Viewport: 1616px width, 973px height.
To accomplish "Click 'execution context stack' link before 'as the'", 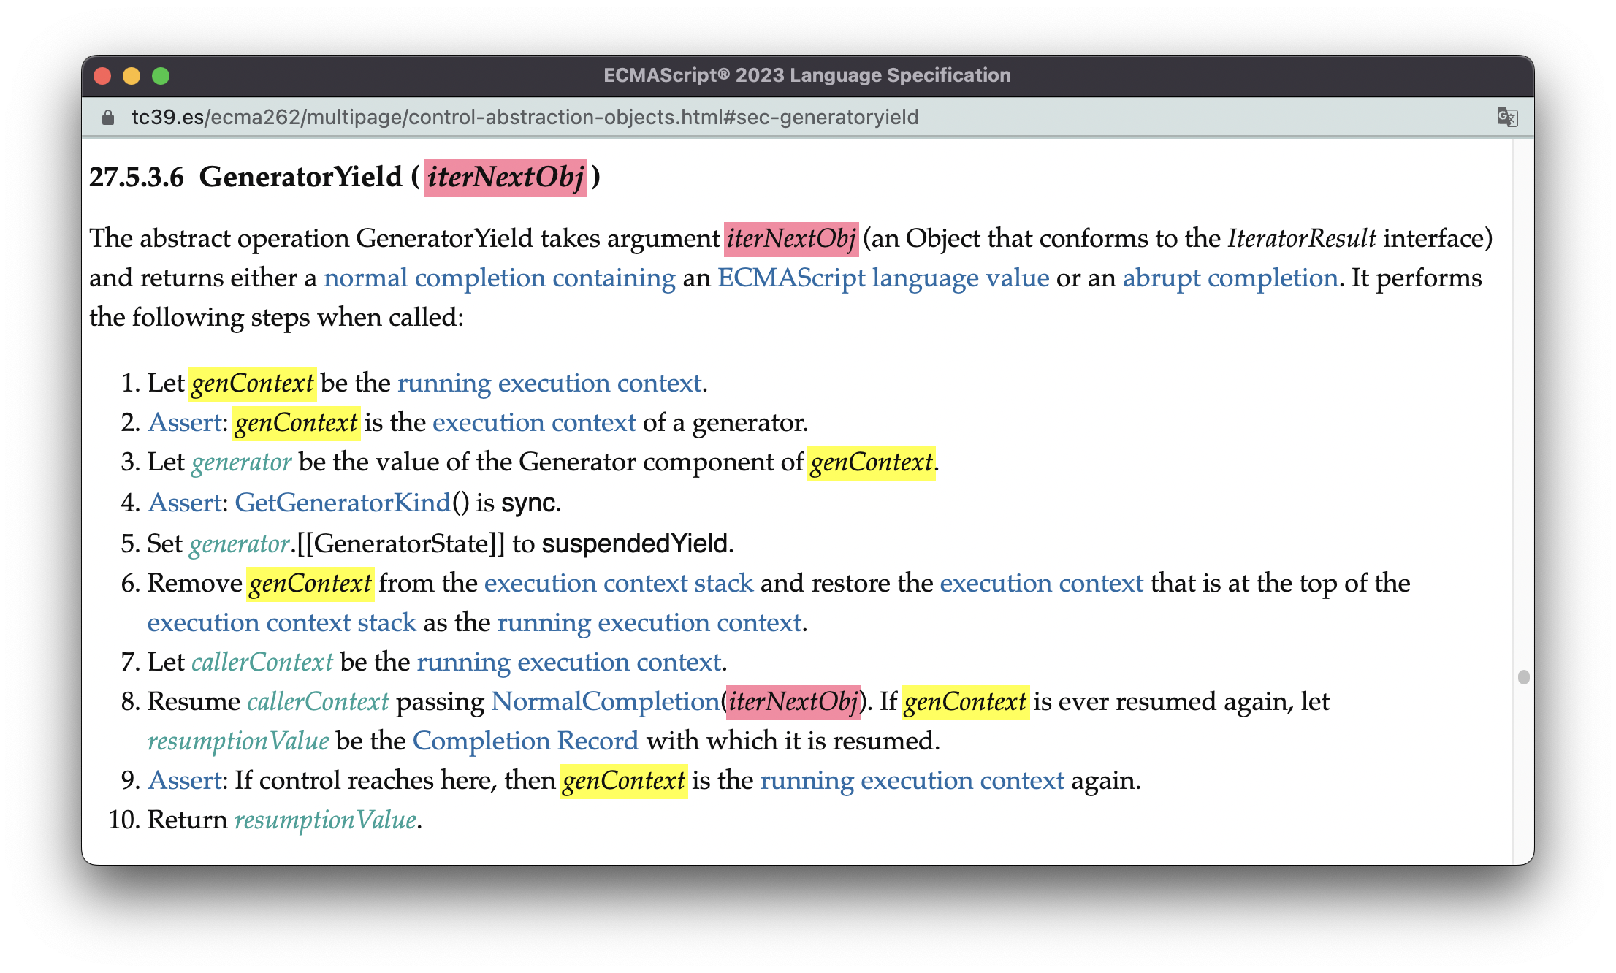I will pos(282,623).
